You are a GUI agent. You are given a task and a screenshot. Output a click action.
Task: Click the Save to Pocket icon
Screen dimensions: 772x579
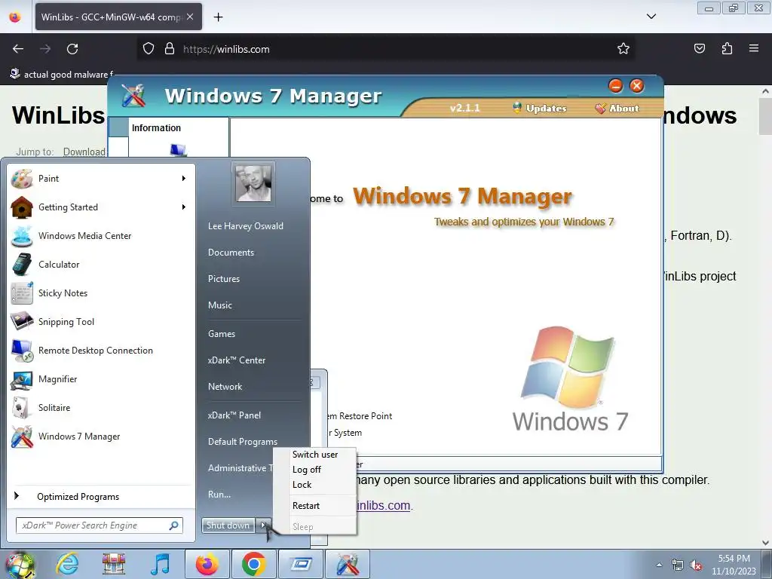(699, 48)
